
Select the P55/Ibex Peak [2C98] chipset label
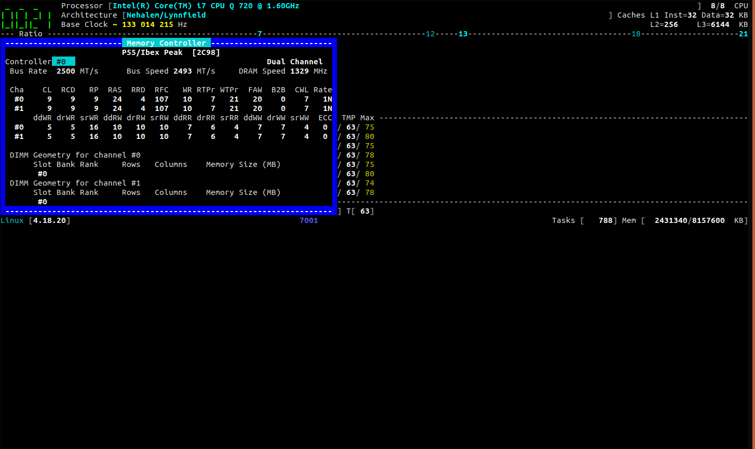tap(171, 52)
